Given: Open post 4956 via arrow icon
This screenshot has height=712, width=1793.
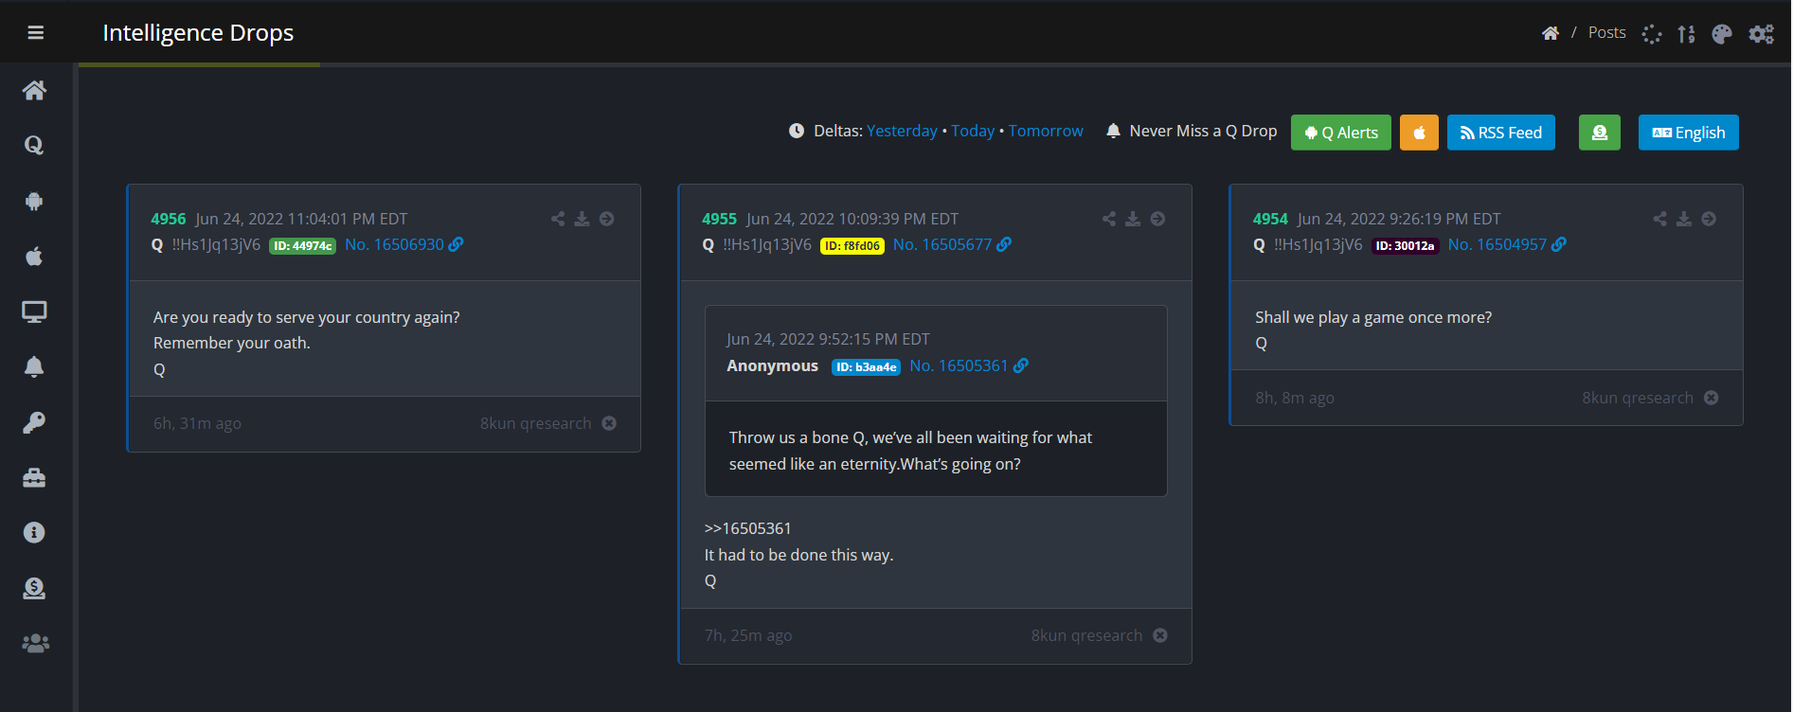Looking at the screenshot, I should pyautogui.click(x=607, y=219).
